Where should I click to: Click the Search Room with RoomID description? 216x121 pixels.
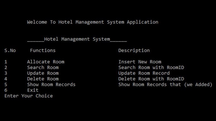[151, 67]
